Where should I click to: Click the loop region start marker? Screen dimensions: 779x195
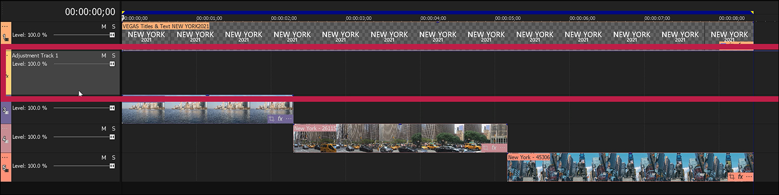123,12
